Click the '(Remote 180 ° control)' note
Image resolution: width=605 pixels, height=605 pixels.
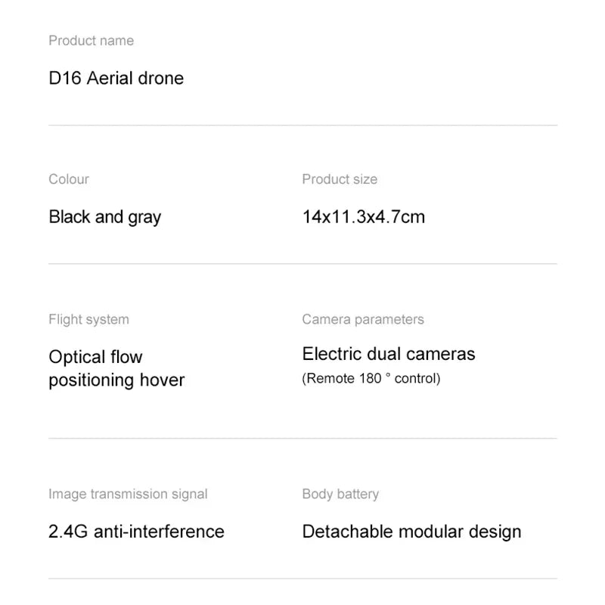pos(371,378)
